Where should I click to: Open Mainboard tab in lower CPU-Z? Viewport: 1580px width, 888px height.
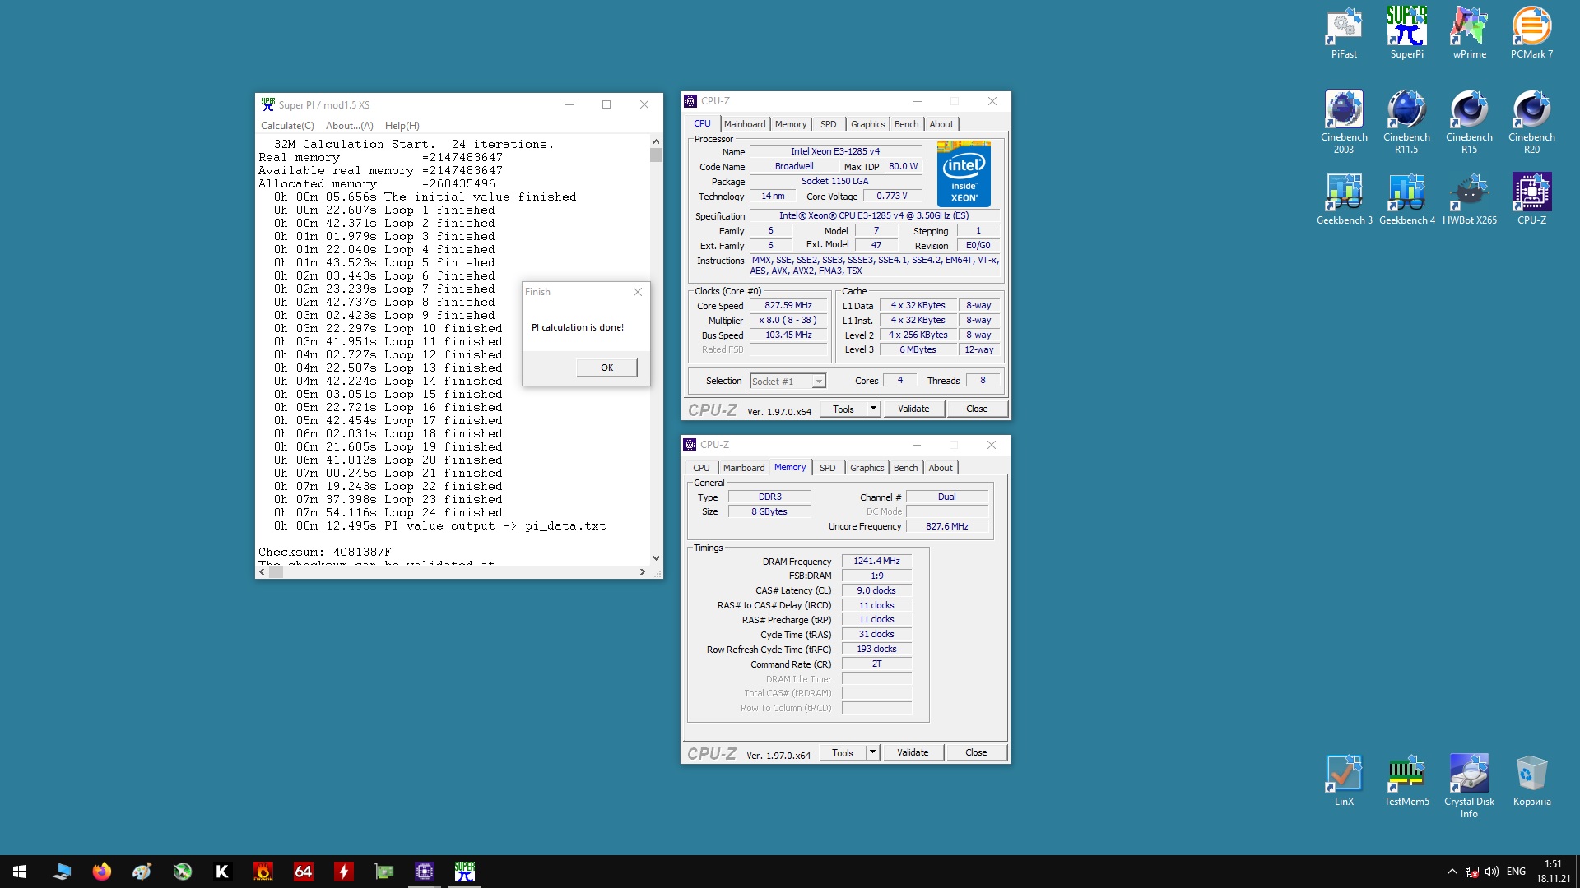pyautogui.click(x=744, y=468)
